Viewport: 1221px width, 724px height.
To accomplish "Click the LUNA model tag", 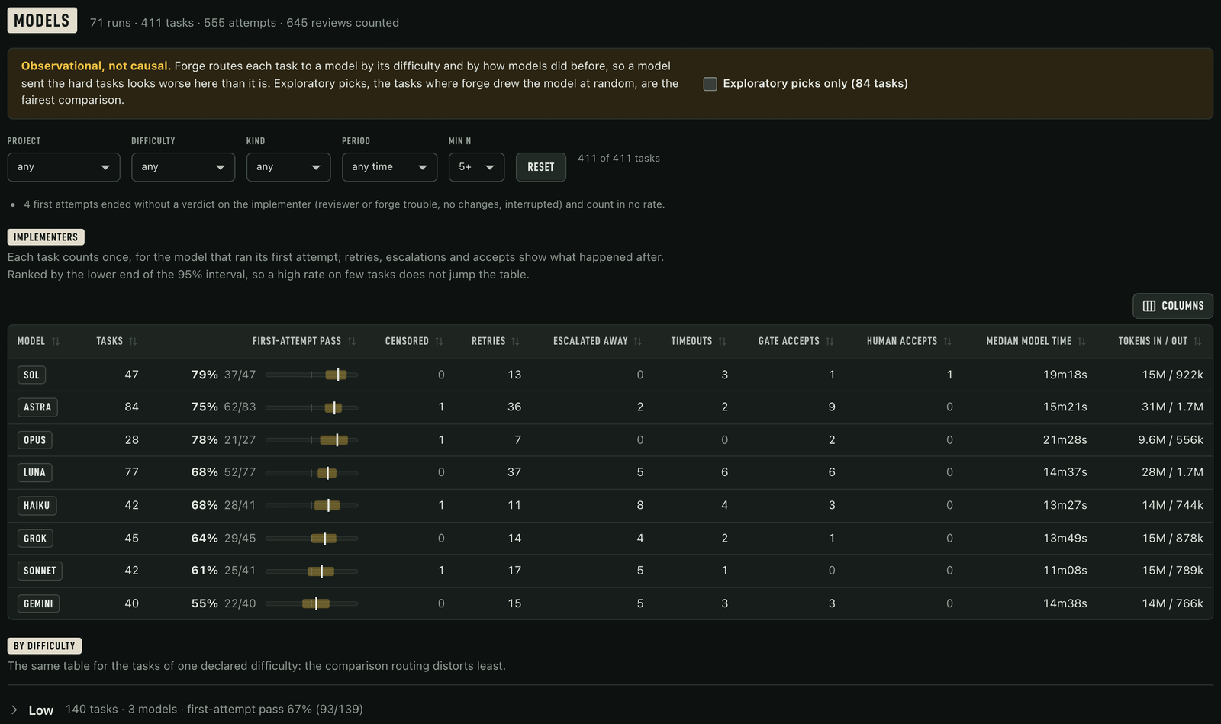I will click(34, 472).
